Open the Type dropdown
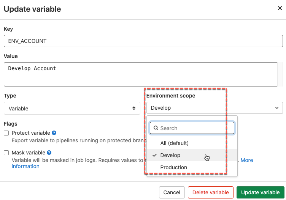The height and width of the screenshot is (200, 286). coord(72,108)
